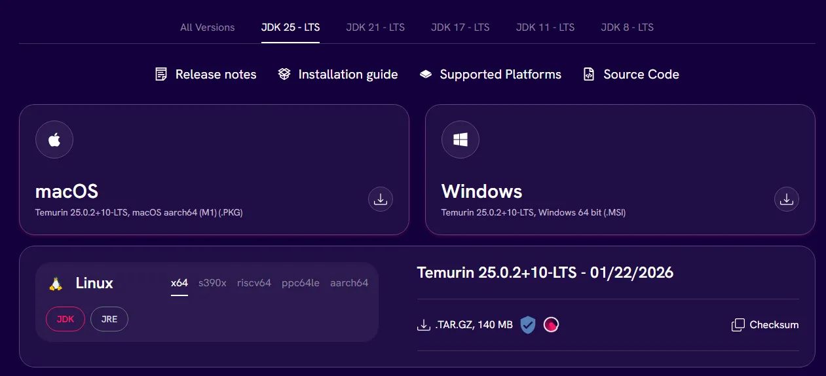The width and height of the screenshot is (826, 376).
Task: Click the macOS download icon
Action: [x=381, y=199]
